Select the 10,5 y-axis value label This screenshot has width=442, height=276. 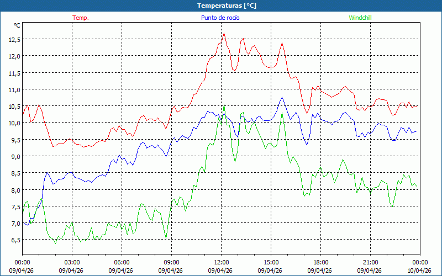click(x=14, y=106)
